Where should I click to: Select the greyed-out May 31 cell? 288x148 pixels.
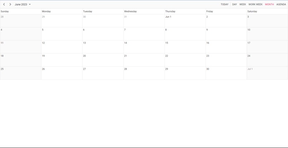point(144,21)
